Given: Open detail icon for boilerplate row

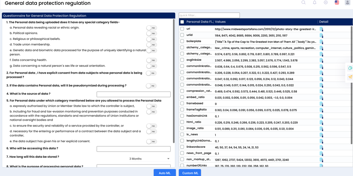Looking at the screenshot, I should (x=321, y=42).
